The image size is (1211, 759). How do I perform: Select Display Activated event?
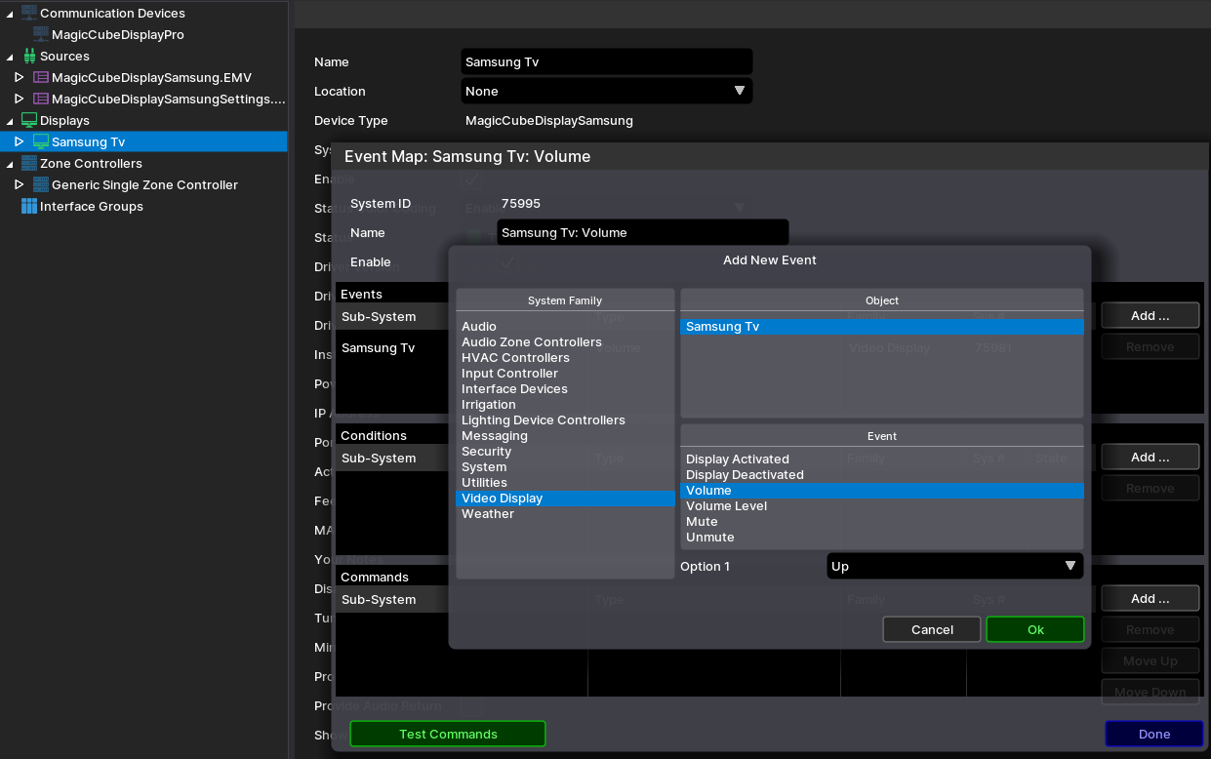(882, 459)
